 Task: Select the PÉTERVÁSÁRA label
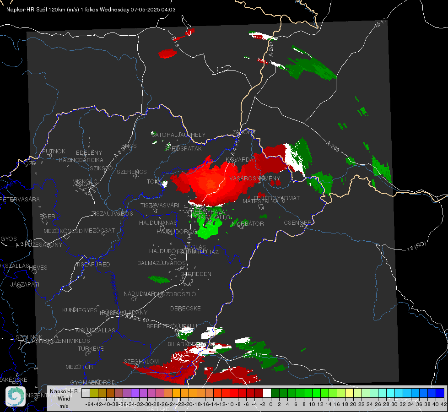20,199
